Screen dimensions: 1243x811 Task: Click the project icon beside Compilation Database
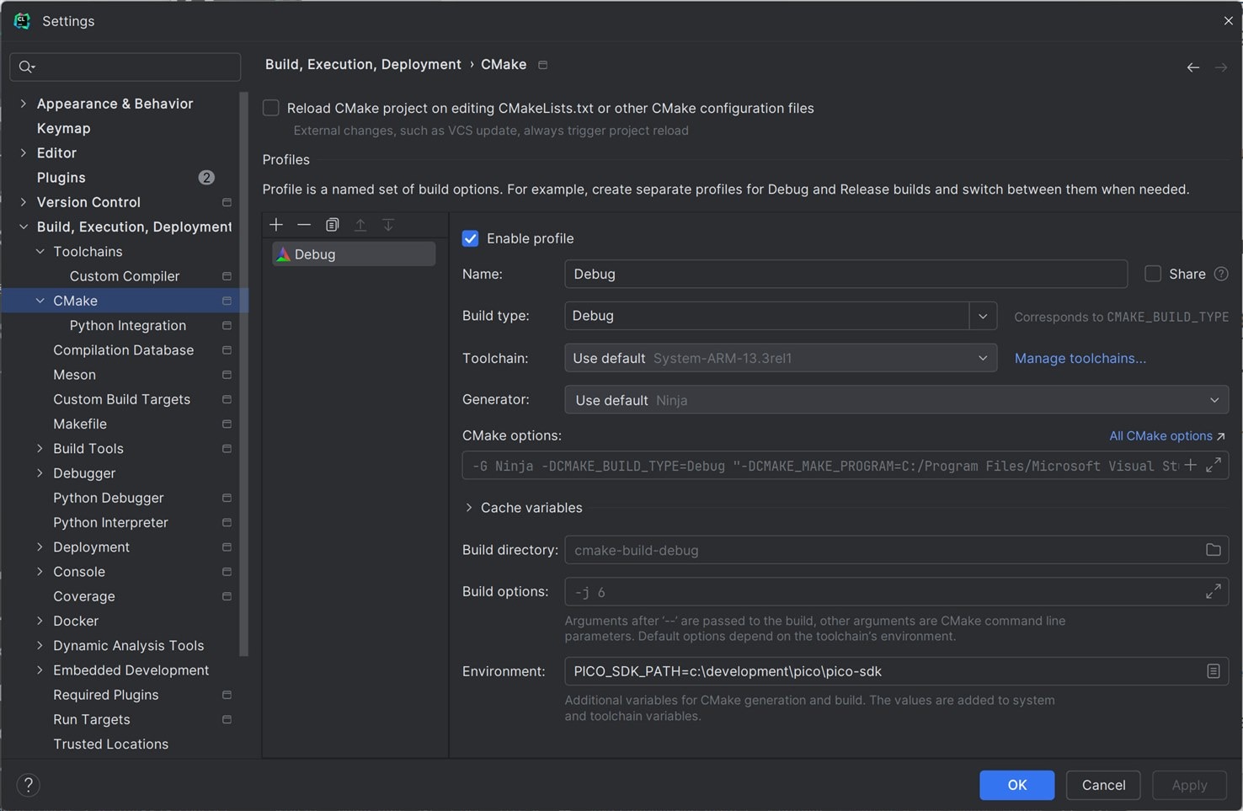pyautogui.click(x=227, y=350)
